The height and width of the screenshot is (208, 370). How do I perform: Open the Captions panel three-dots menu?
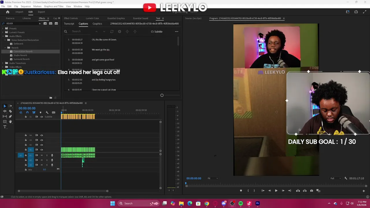click(x=177, y=31)
